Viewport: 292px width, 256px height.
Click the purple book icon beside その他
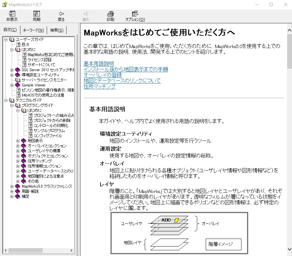(x=24, y=181)
